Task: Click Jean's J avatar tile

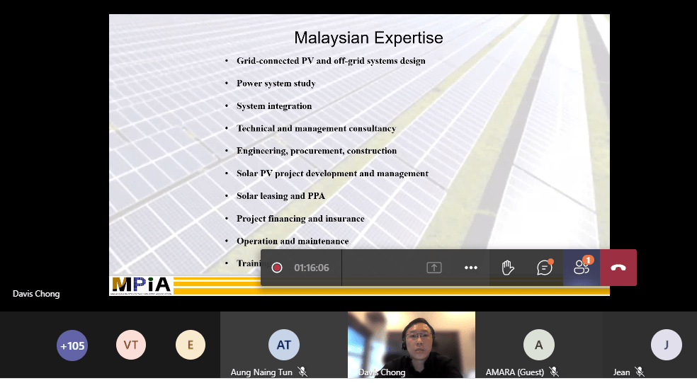Action: point(666,345)
